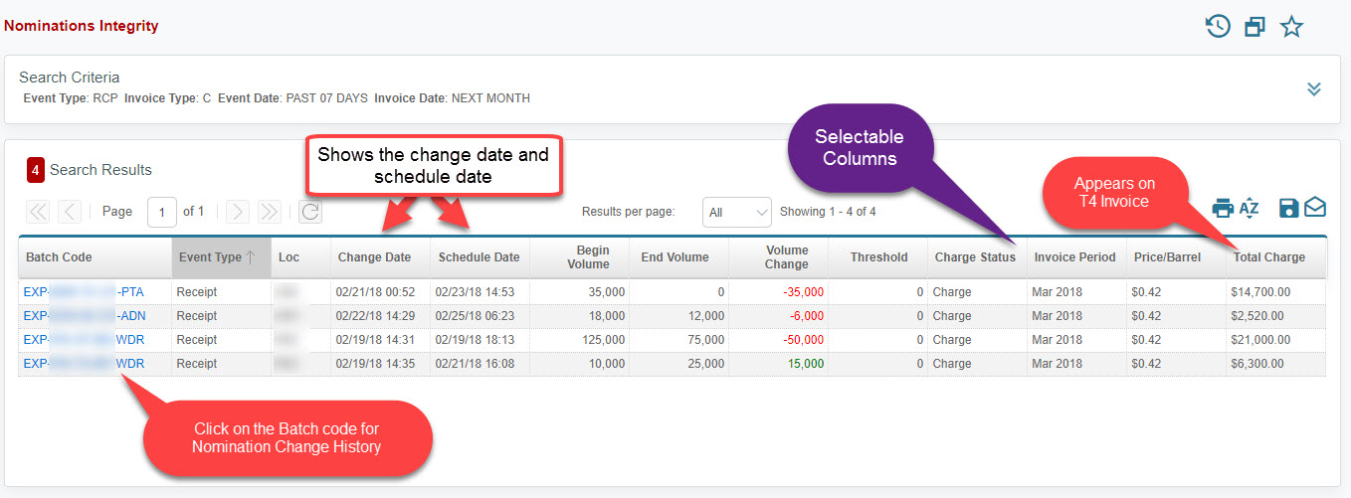Open the history clock icon
The width and height of the screenshot is (1351, 498).
coord(1218,27)
